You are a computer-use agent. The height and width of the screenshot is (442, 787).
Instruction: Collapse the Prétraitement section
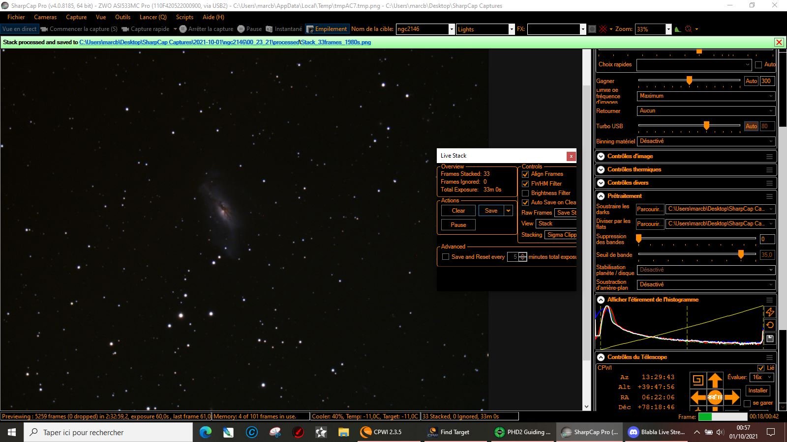601,196
